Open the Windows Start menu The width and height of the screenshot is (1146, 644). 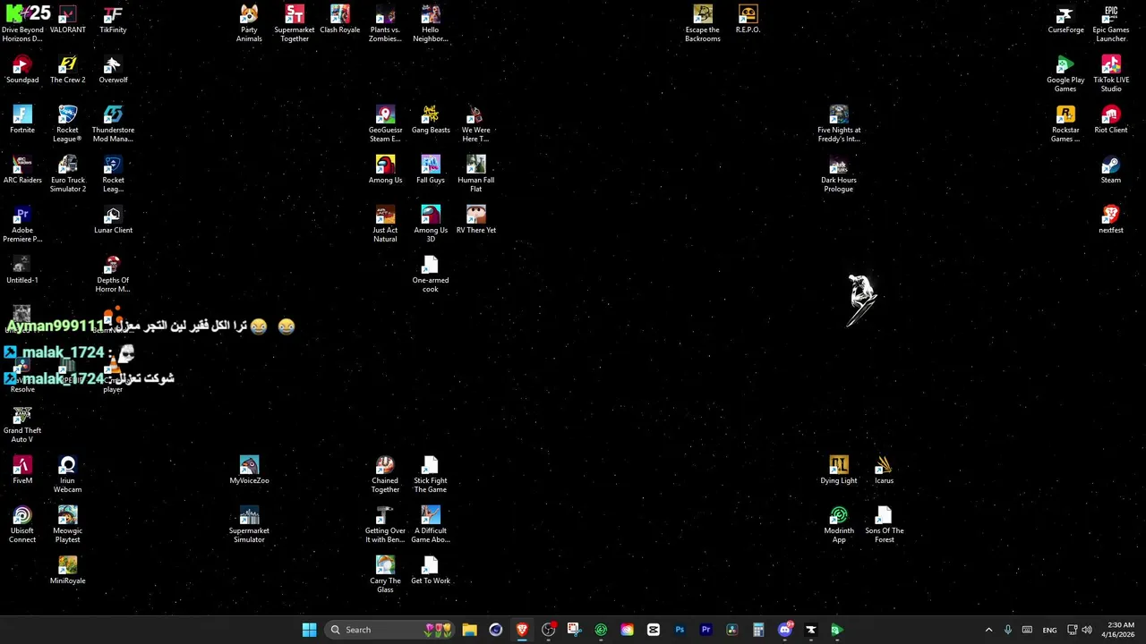pos(309,630)
